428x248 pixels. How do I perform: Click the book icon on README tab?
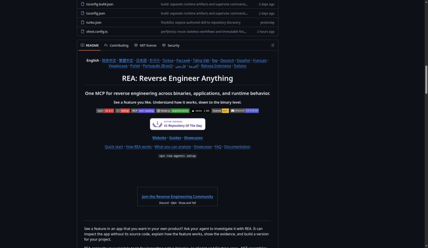(x=82, y=45)
